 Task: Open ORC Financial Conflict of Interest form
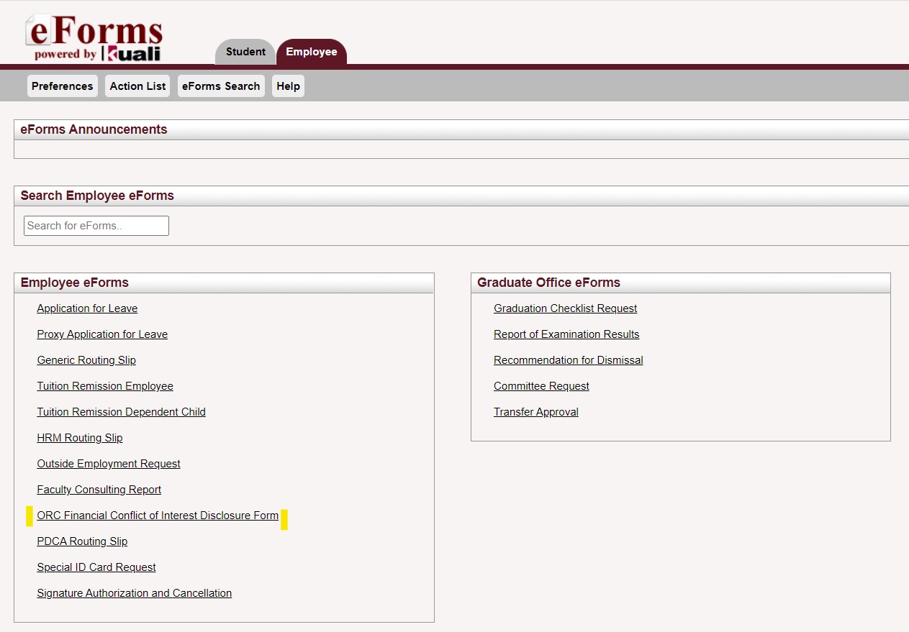(x=158, y=516)
